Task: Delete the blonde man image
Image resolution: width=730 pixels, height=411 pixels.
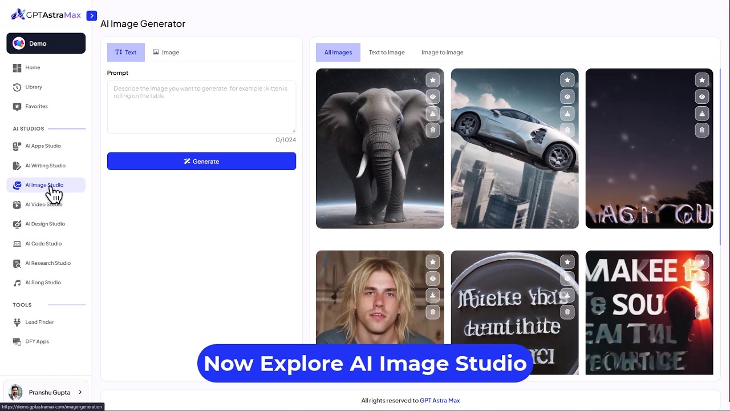Action: point(433,312)
